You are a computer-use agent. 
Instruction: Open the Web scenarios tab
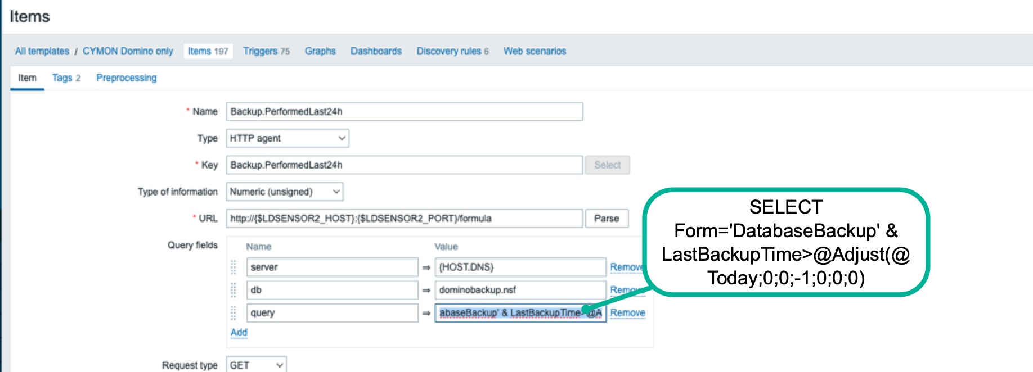535,51
